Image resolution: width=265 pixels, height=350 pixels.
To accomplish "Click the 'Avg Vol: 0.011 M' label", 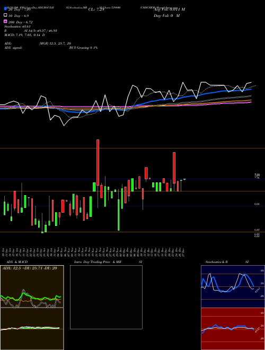I will click(169, 10).
